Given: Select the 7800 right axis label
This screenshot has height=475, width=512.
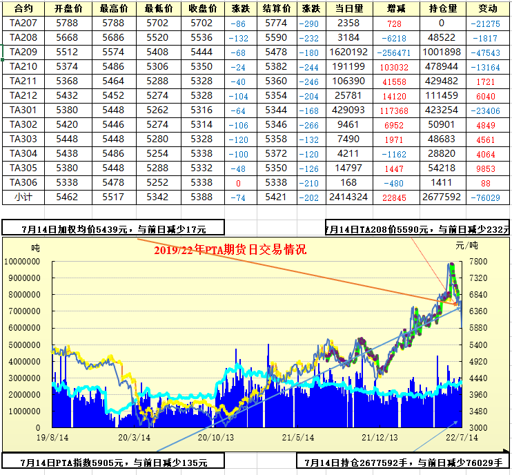Looking at the screenshot, I should [x=478, y=262].
